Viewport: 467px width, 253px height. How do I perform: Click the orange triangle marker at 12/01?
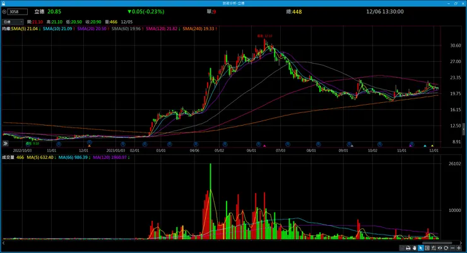(x=90, y=146)
